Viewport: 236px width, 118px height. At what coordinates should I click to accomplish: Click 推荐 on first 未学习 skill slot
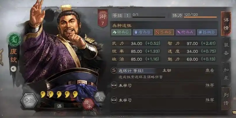tap(210, 85)
